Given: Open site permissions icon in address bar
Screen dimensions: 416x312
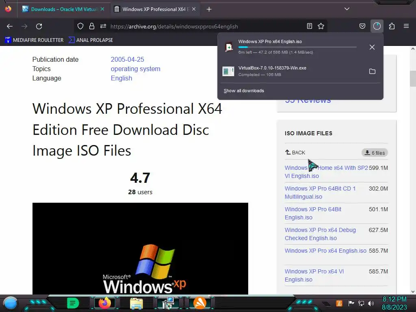Looking at the screenshot, I should pyautogui.click(x=103, y=26).
